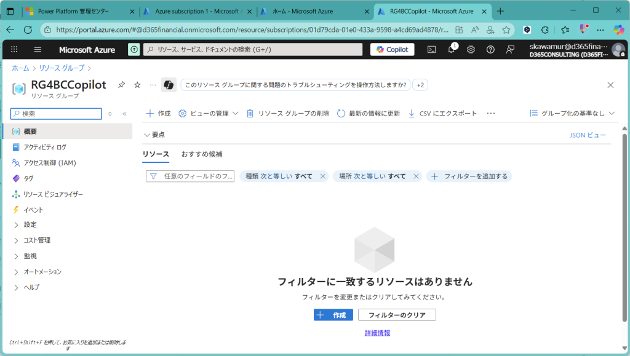Open the apps waffle launcher
This screenshot has height=356, width=630.
14,49
